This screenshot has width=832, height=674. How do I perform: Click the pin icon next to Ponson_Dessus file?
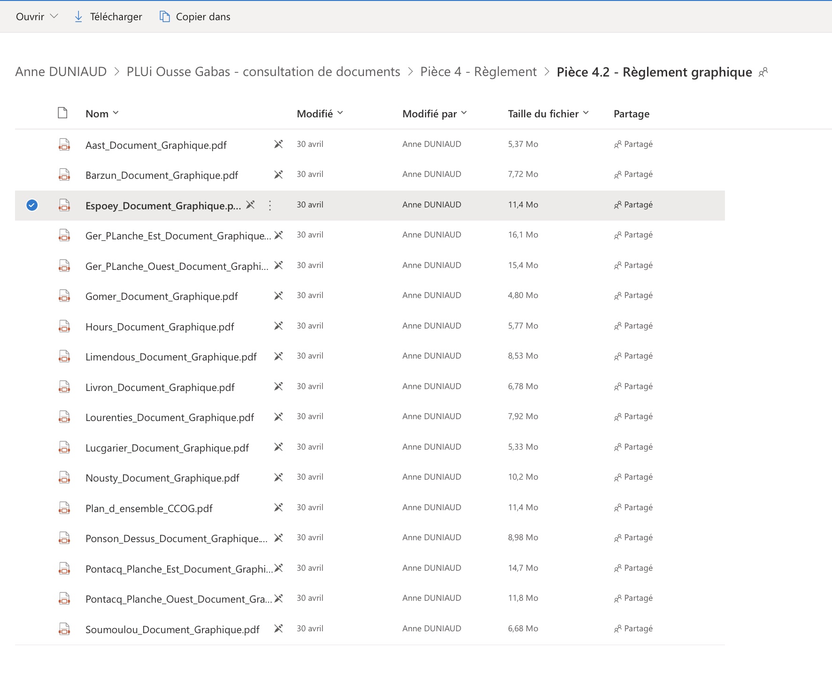click(278, 538)
